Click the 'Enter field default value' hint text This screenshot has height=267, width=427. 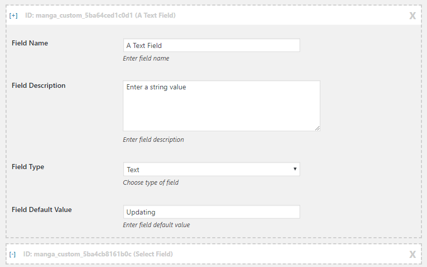click(x=156, y=225)
